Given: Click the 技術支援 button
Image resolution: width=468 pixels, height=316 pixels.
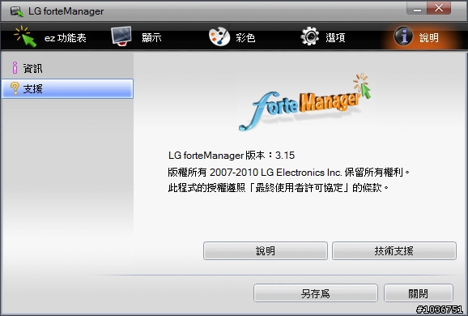Looking at the screenshot, I should (x=394, y=251).
